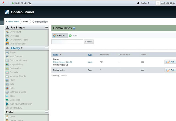Click the Polls icon

[x=7, y=88]
